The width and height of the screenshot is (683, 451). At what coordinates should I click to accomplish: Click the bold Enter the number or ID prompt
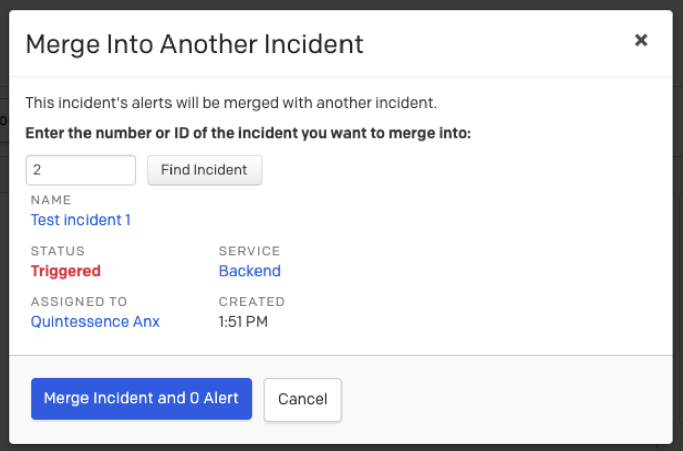(x=248, y=133)
